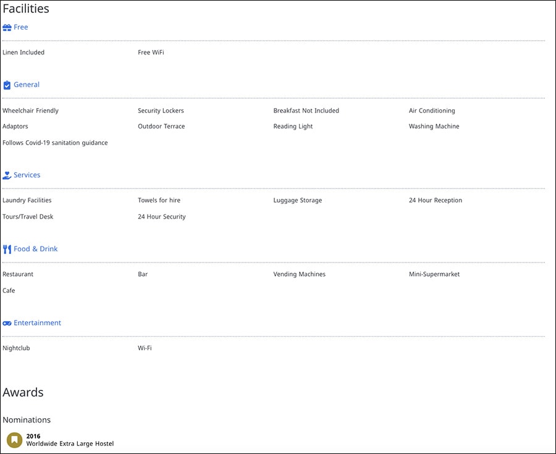The width and height of the screenshot is (556, 454).
Task: Click the gold bookmark award badge icon
Action: pos(15,440)
